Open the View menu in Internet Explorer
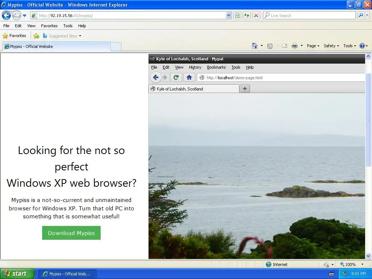 [31, 26]
